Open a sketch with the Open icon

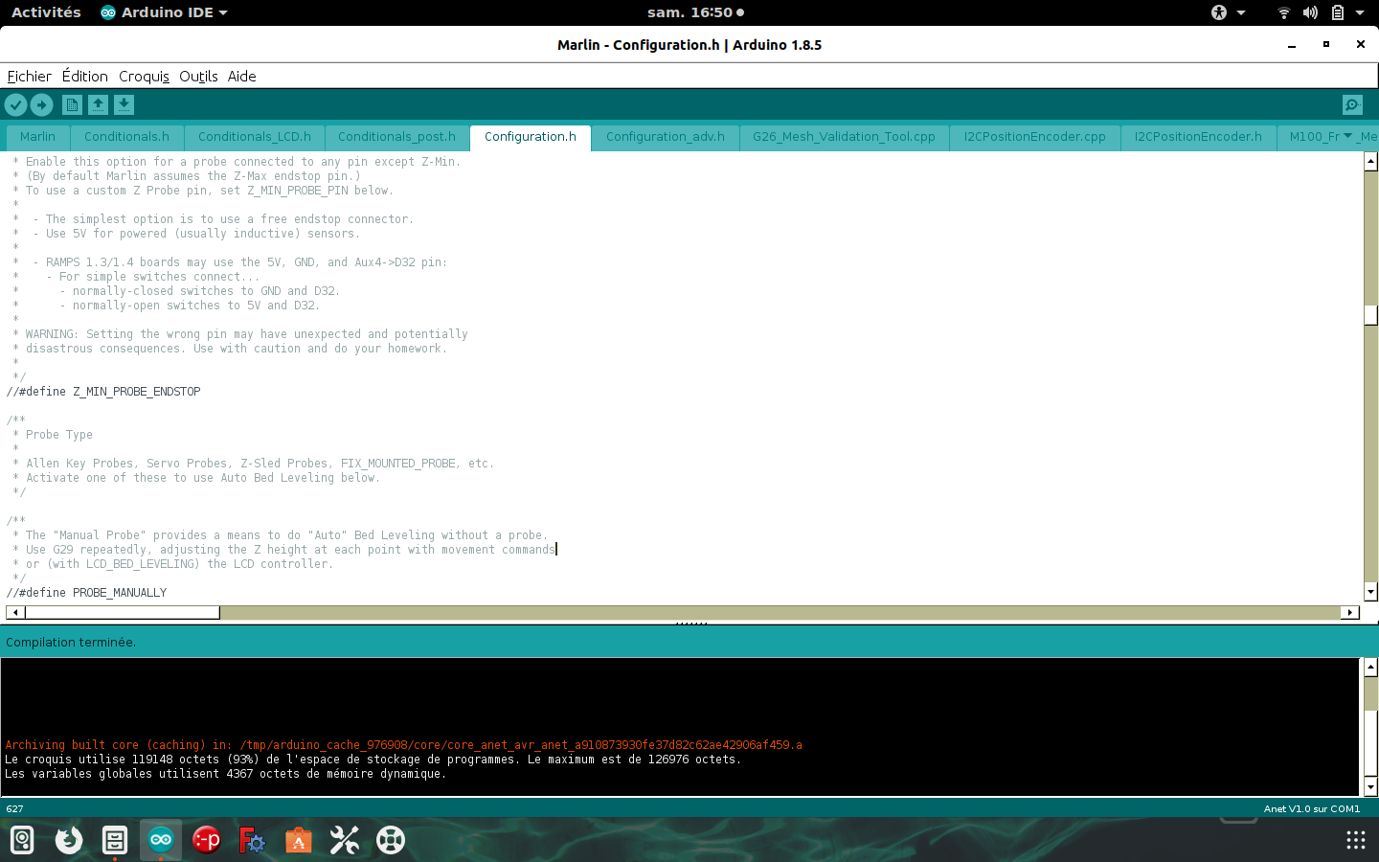click(98, 105)
